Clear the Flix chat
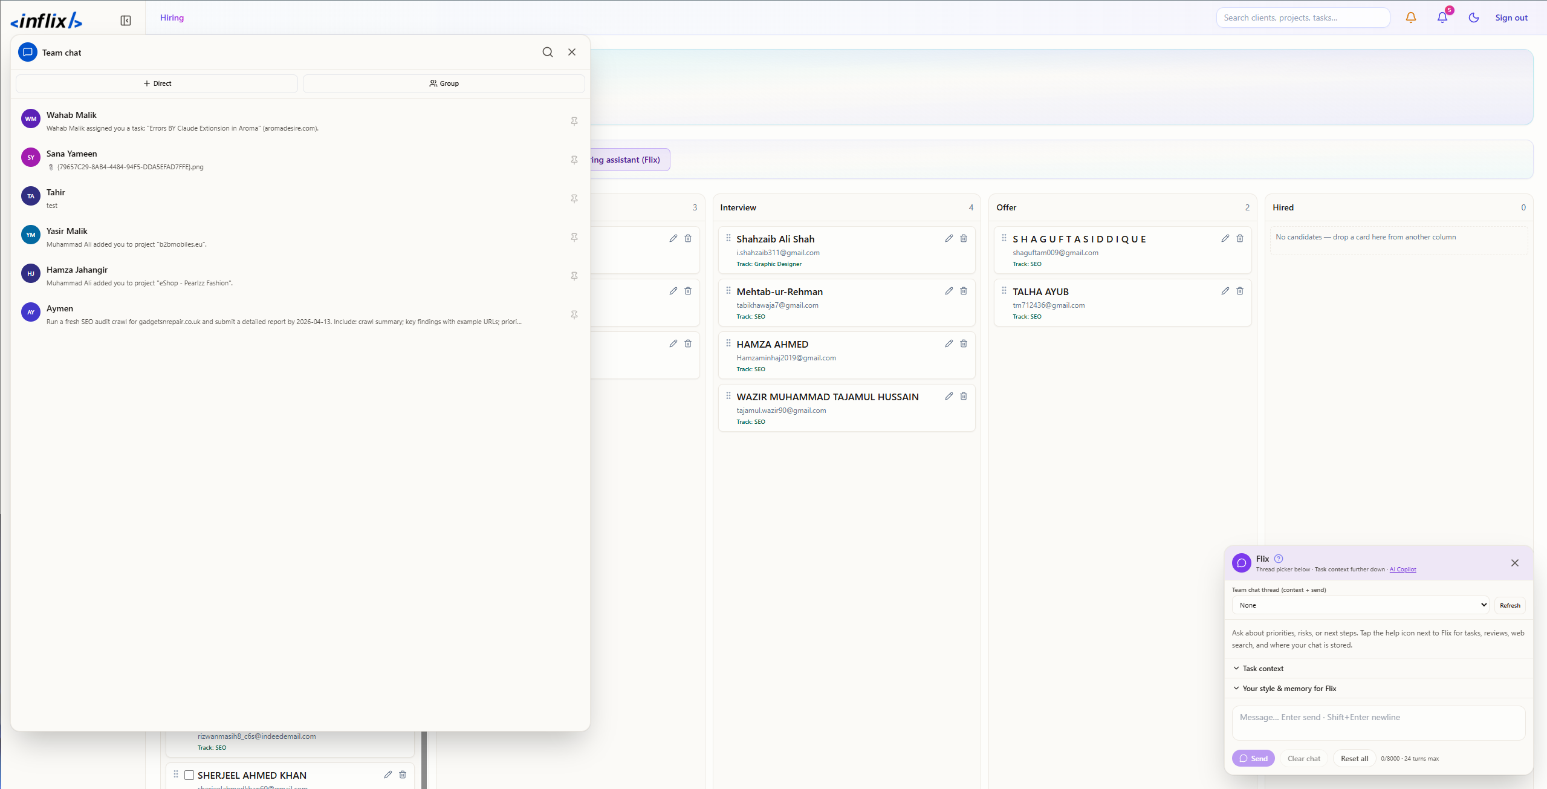 1304,758
